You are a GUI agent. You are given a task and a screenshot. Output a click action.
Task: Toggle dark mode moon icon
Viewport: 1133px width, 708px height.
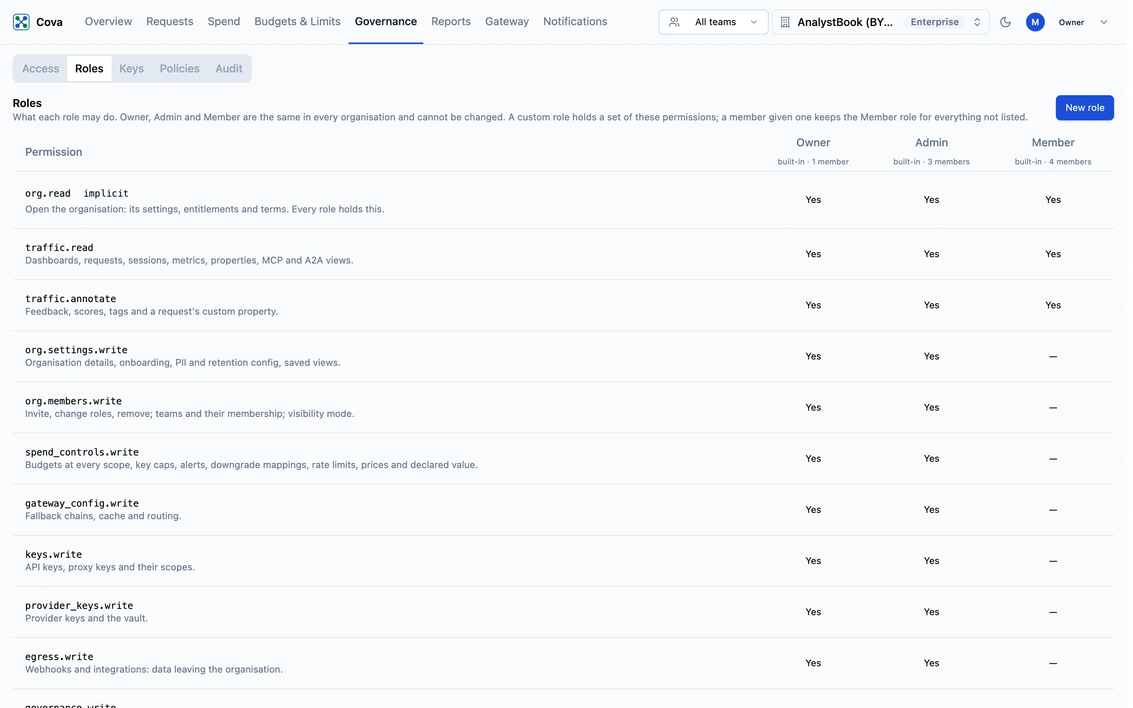coord(1005,22)
